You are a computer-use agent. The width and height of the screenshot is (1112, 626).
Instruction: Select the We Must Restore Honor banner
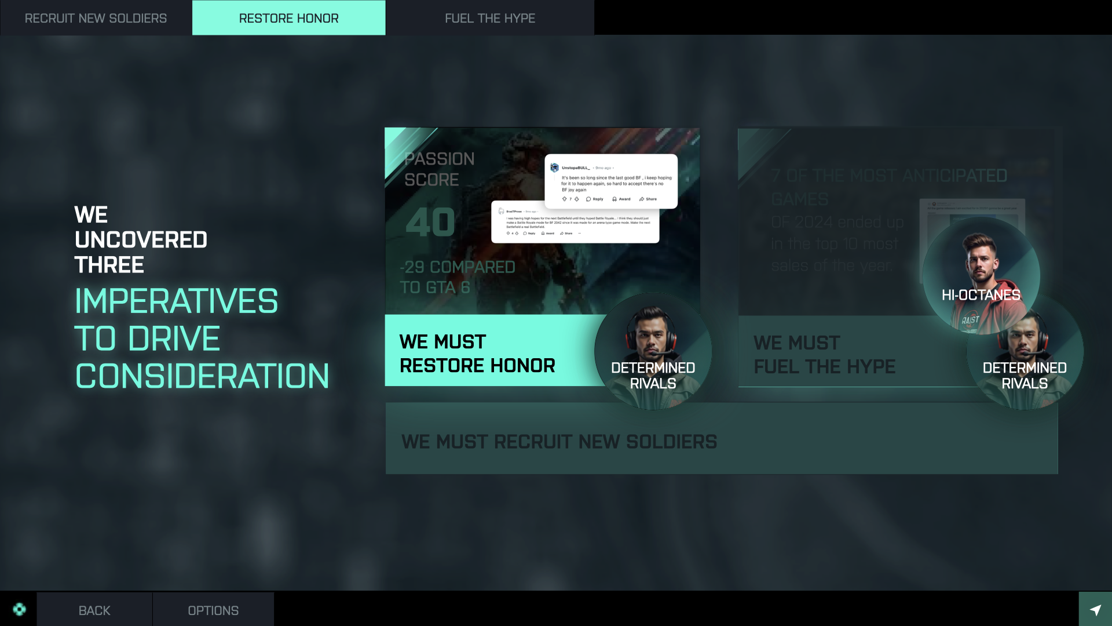[492, 351]
